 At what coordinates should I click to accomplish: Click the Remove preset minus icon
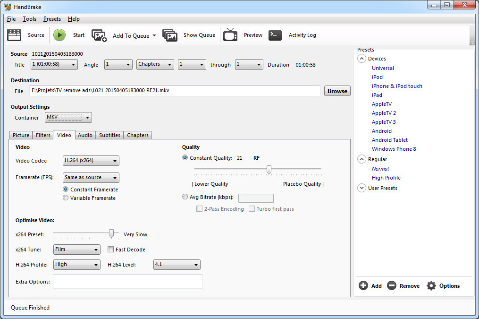392,286
